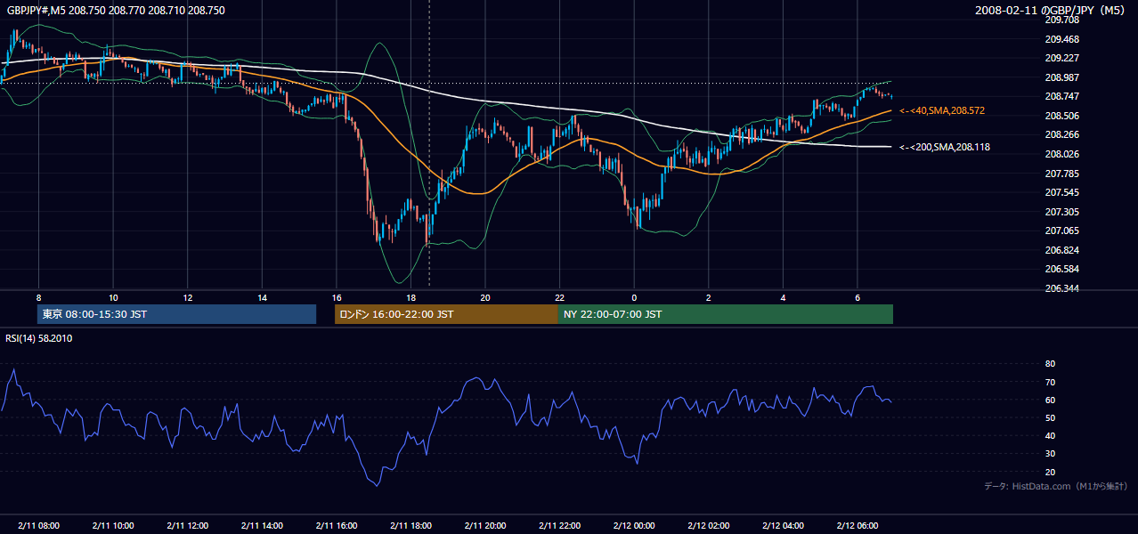Image resolution: width=1138 pixels, height=534 pixels.
Task: Click price axis value 209.468
Action: pyautogui.click(x=1062, y=39)
